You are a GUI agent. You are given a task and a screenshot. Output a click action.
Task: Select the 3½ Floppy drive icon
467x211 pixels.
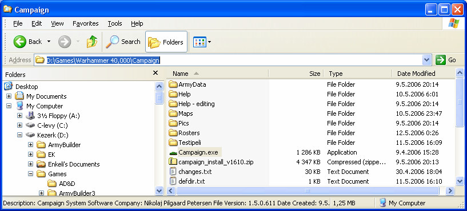(x=30, y=115)
